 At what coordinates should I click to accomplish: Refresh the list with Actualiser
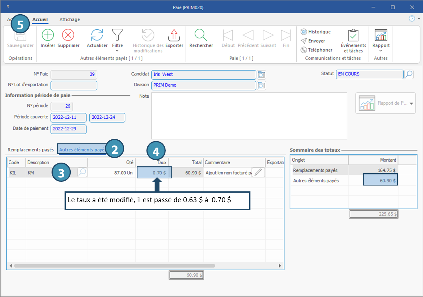[97, 35]
